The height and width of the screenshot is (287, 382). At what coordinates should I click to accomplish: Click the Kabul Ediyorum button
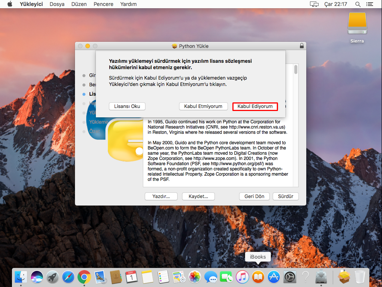pos(255,106)
